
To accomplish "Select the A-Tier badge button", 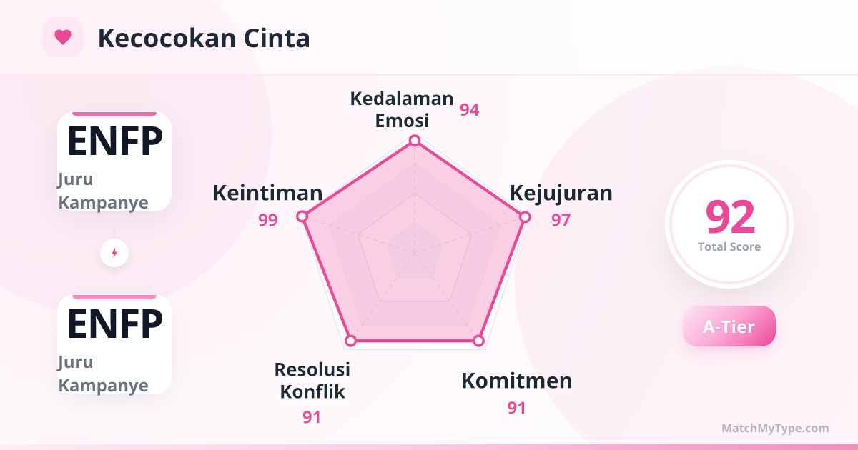I will coord(729,326).
